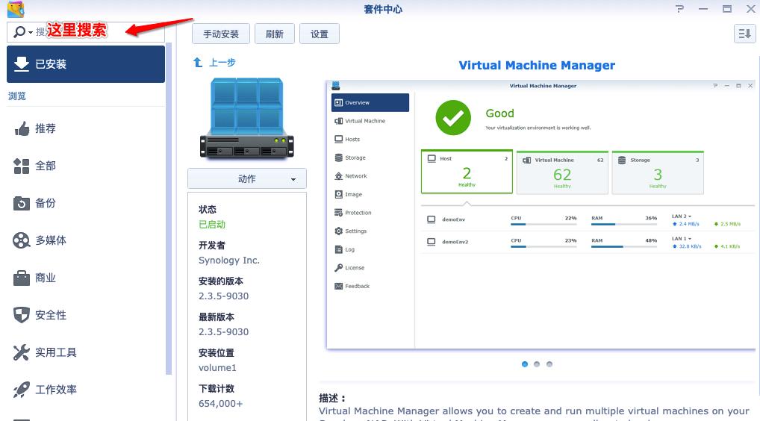Click the 刷新 refresh button
This screenshot has height=421, width=760.
(x=274, y=34)
